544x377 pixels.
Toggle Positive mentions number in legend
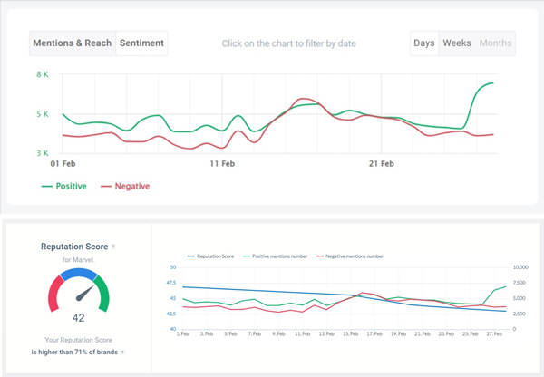pyautogui.click(x=276, y=256)
